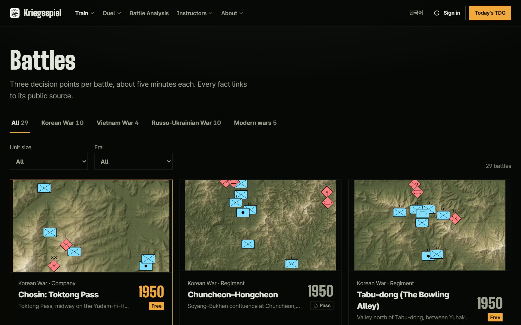Click the Battles page heading
Viewport: 521px width, 325px height.
[43, 60]
